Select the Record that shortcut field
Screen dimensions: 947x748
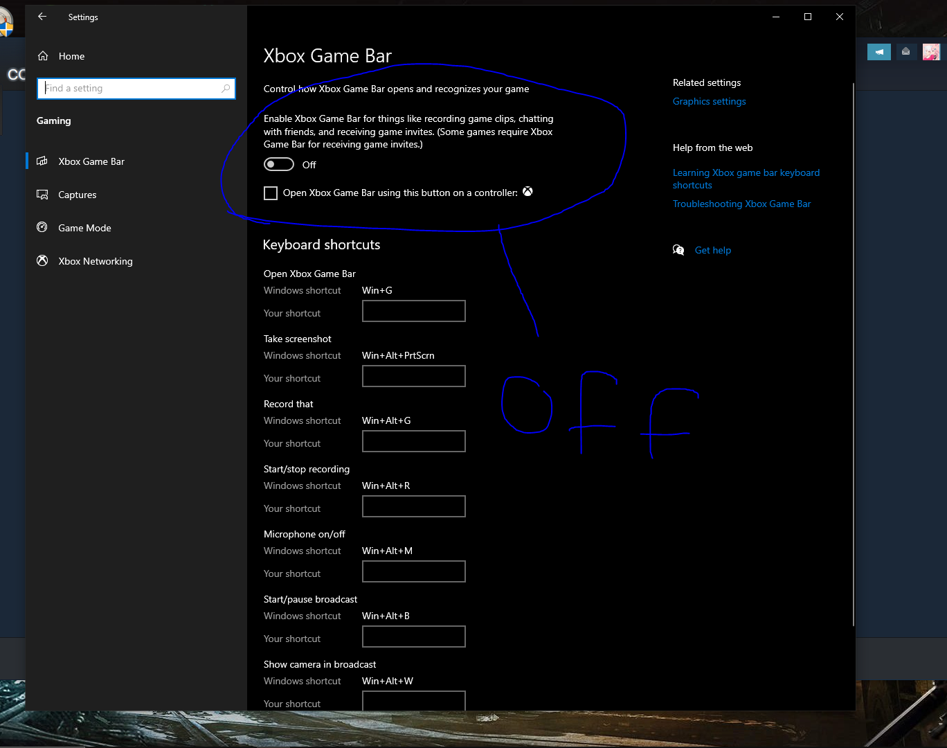point(414,441)
